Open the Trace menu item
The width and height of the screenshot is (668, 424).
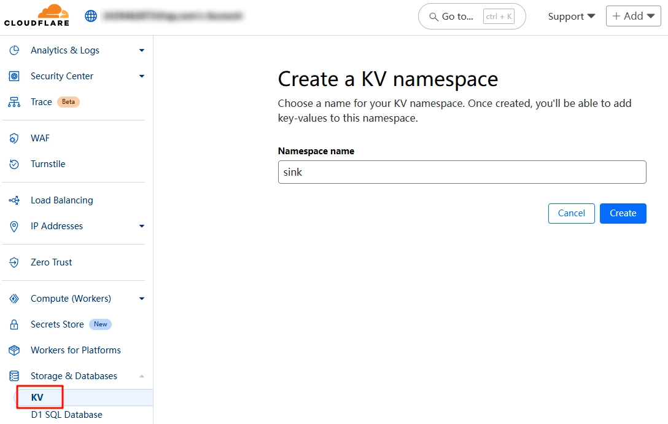(41, 102)
